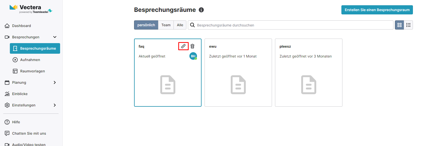
Task: Open the ewu meeting room card
Action: pyautogui.click(x=238, y=76)
